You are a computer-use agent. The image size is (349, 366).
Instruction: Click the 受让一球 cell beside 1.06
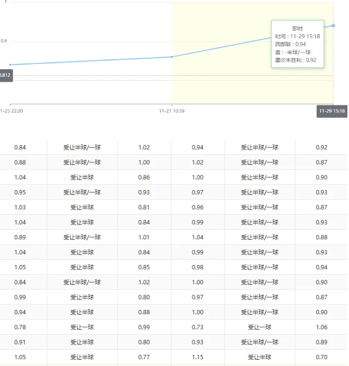[x=260, y=327]
